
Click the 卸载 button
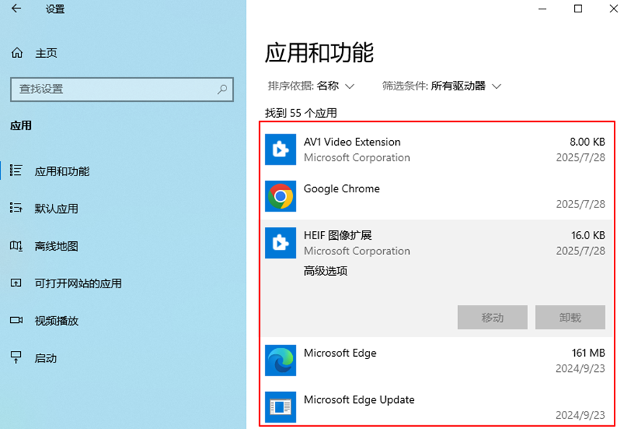click(x=571, y=318)
